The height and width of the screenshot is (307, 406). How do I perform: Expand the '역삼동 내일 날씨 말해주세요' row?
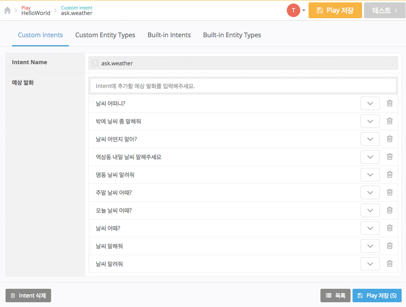point(370,157)
